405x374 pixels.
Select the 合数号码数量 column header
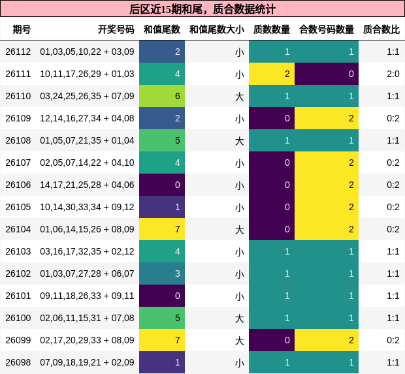tap(327, 29)
